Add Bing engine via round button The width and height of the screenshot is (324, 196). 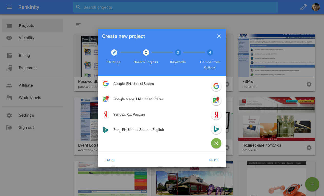tap(216, 129)
